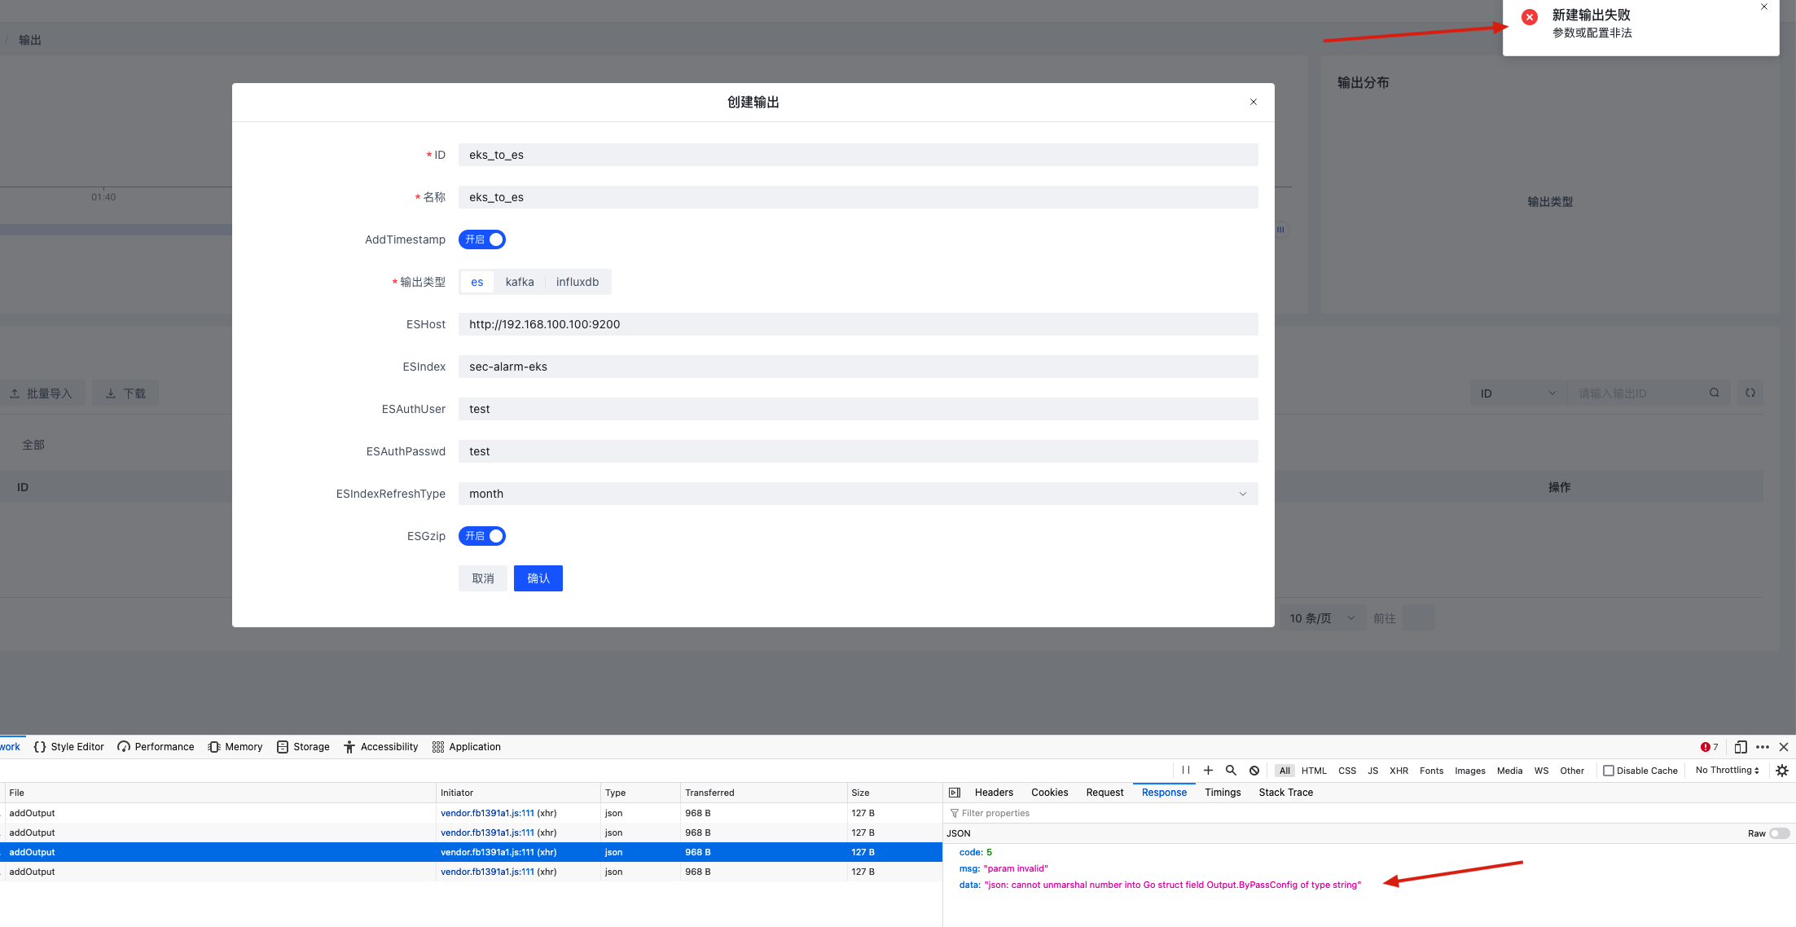The height and width of the screenshot is (927, 1796).
Task: Click the refresh icon beside the ID search
Action: coord(1750,393)
